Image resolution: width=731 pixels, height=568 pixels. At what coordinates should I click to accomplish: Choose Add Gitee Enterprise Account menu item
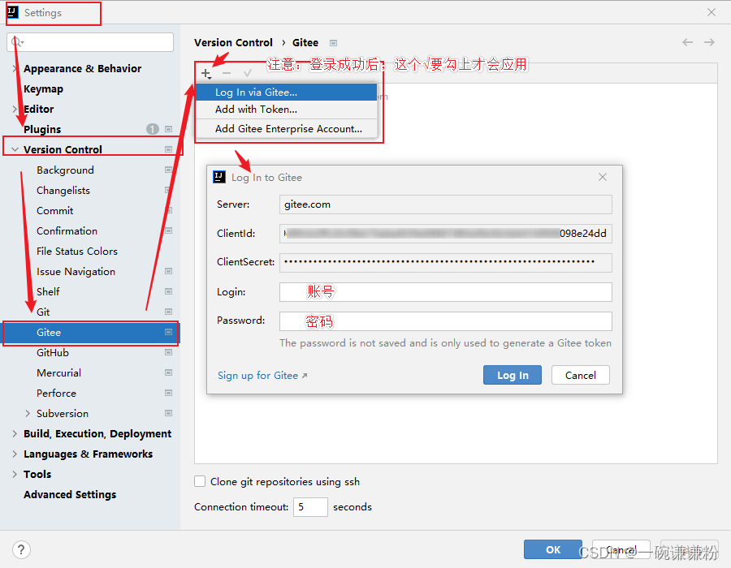(x=286, y=129)
